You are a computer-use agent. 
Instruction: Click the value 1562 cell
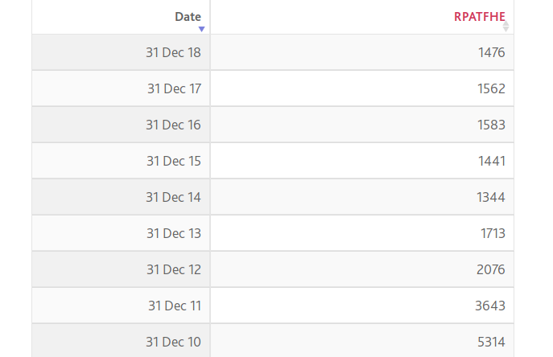click(x=362, y=88)
